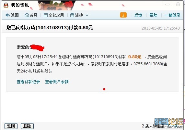Click the gift icon for 活动

pyautogui.click(x=72, y=15)
